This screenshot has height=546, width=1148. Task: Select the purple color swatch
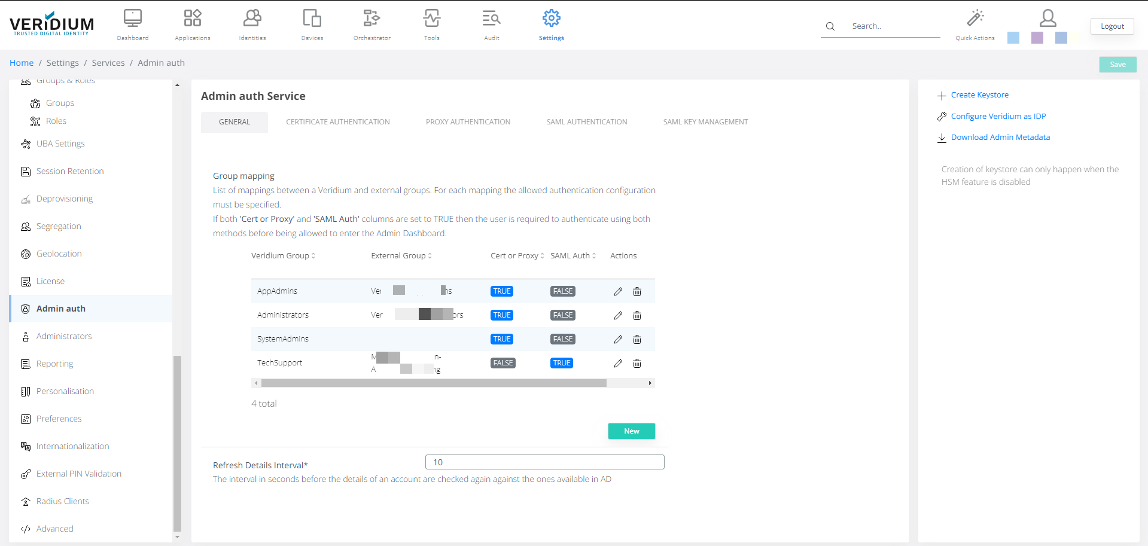tap(1037, 38)
